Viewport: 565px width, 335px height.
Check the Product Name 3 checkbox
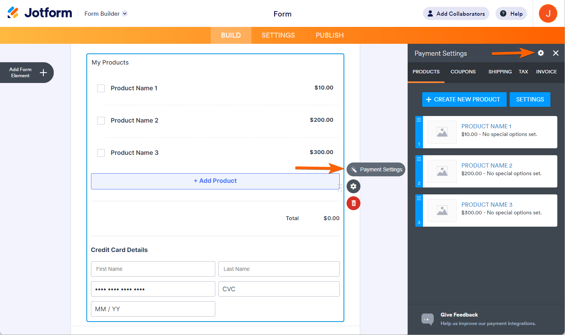point(101,153)
